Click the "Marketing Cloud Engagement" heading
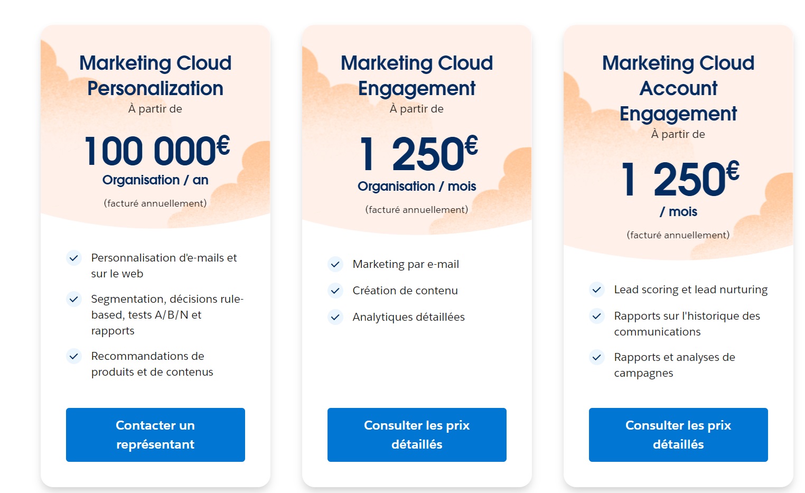 (x=417, y=75)
